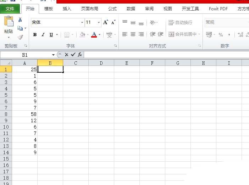The height and width of the screenshot is (185, 249).
Task: Increase decimal places
Action: click(240, 34)
